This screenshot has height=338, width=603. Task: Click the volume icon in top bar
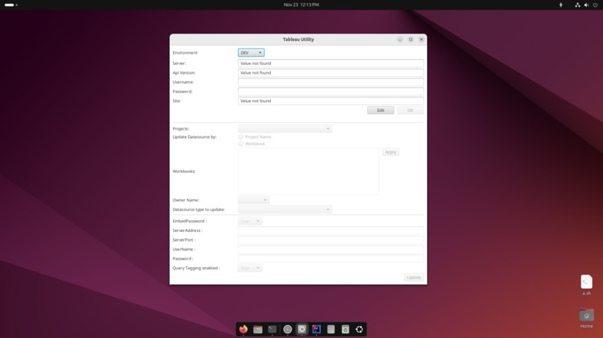coord(587,5)
